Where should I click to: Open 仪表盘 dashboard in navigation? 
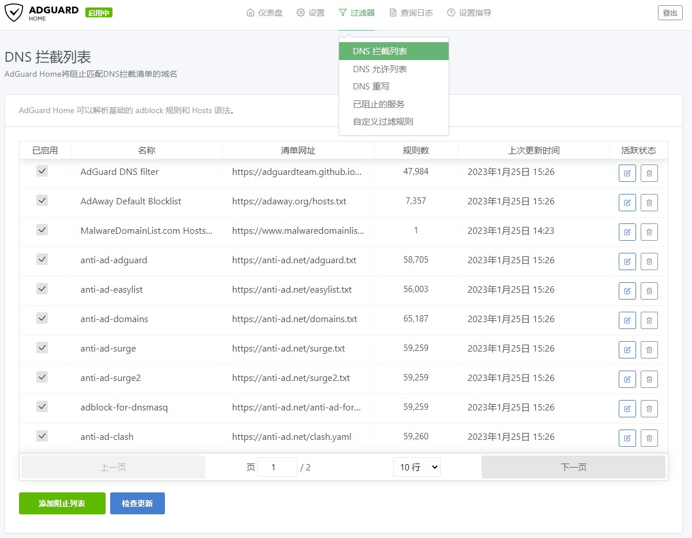(x=265, y=13)
